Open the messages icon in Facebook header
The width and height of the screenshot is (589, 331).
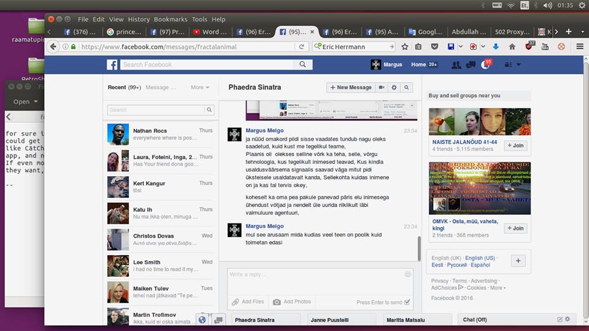pos(471,65)
